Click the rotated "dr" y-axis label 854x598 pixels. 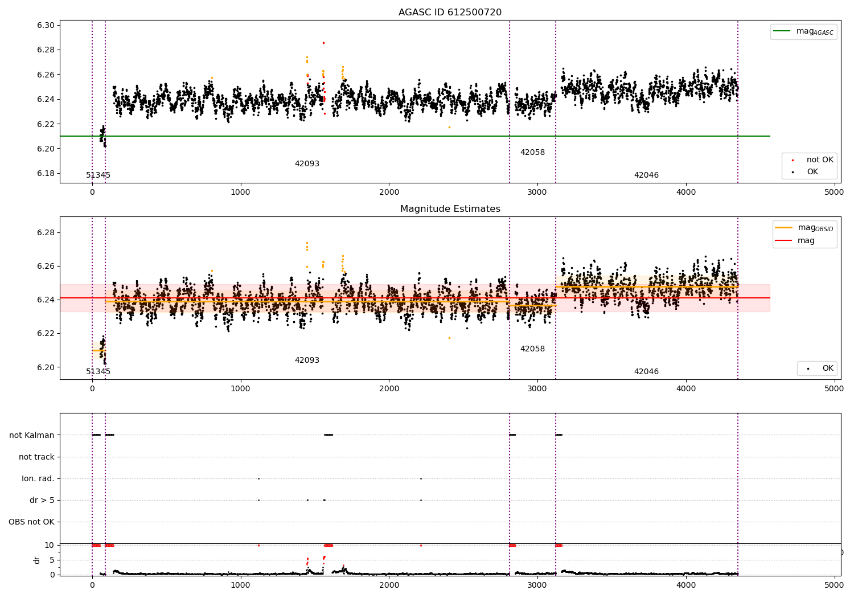tap(37, 560)
